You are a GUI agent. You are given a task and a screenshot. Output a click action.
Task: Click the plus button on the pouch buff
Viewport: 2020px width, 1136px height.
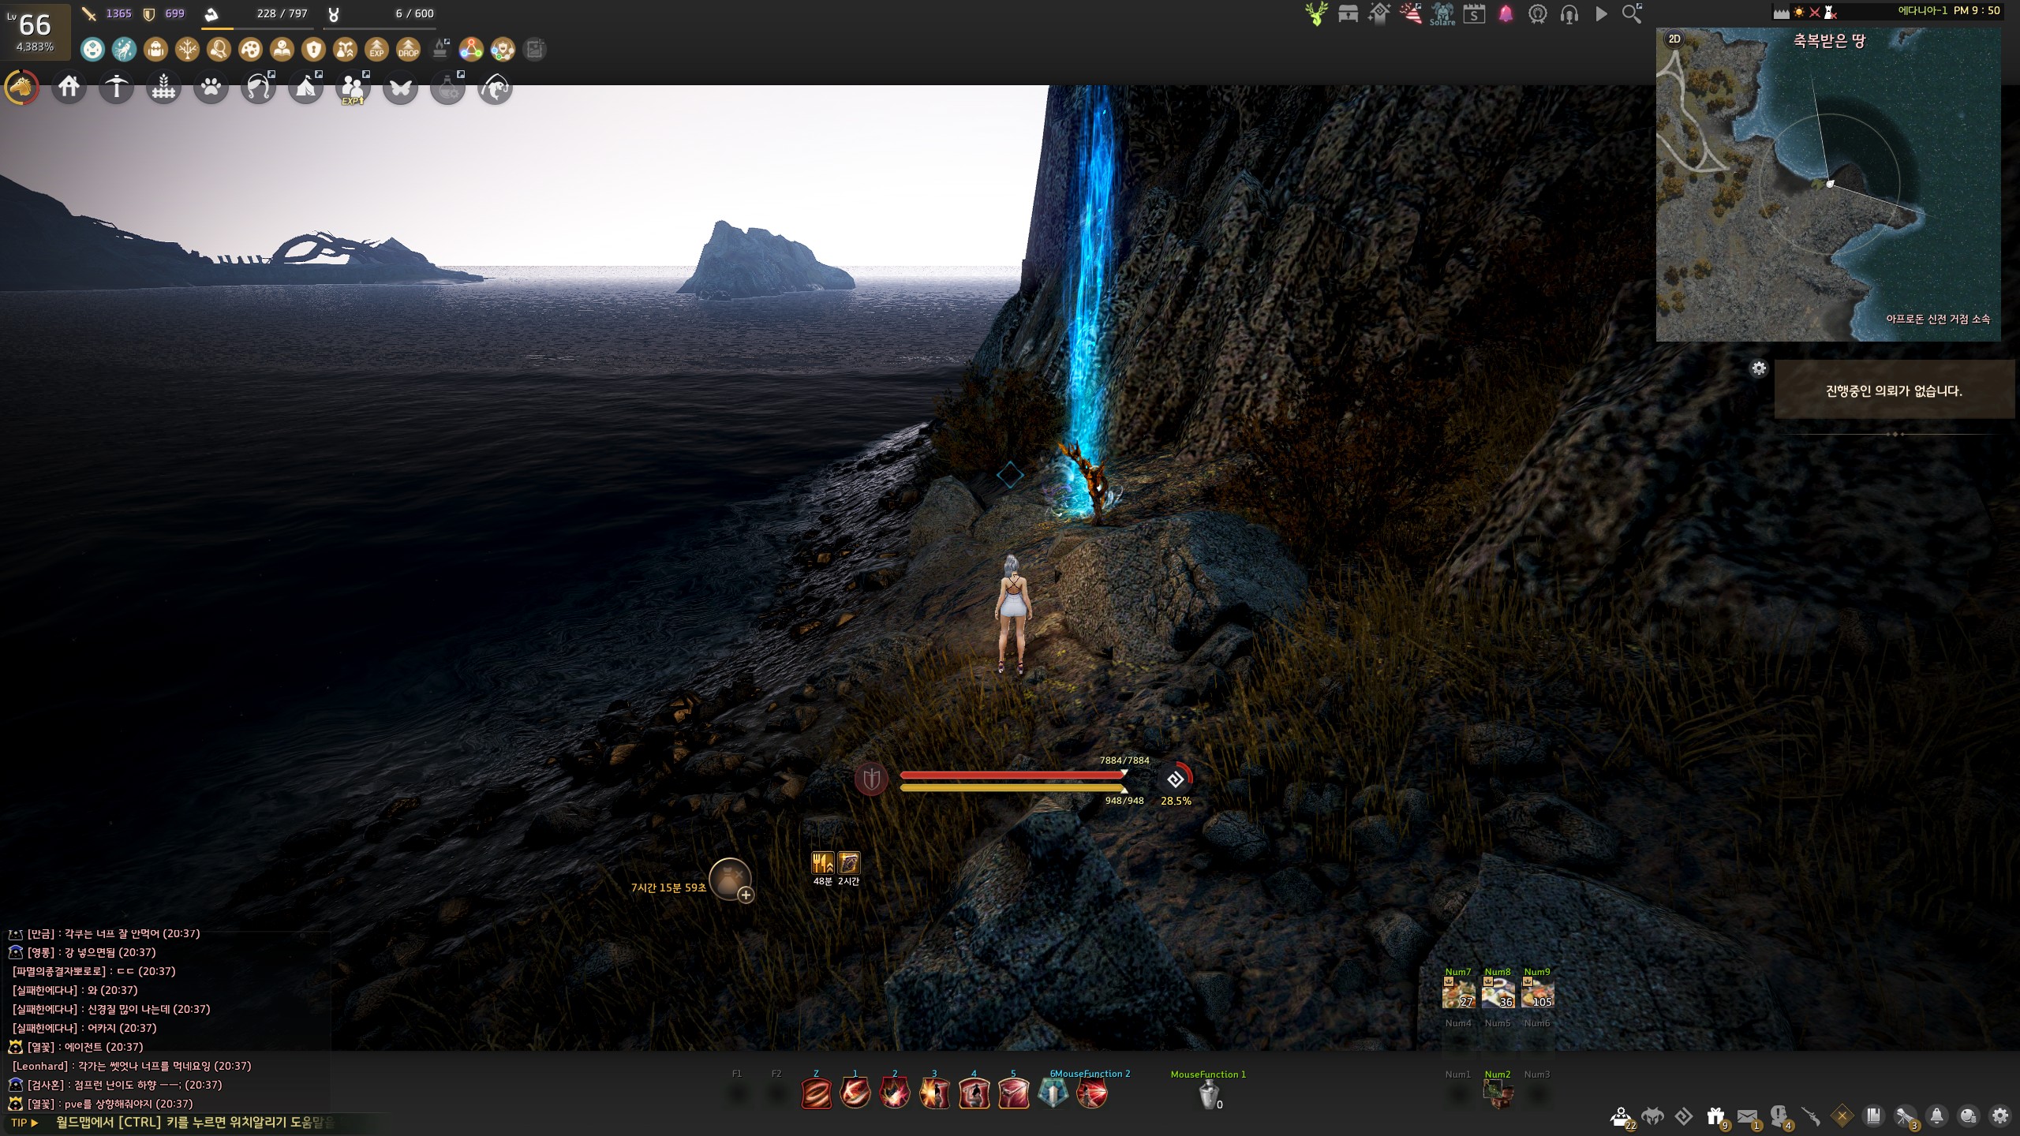[746, 895]
